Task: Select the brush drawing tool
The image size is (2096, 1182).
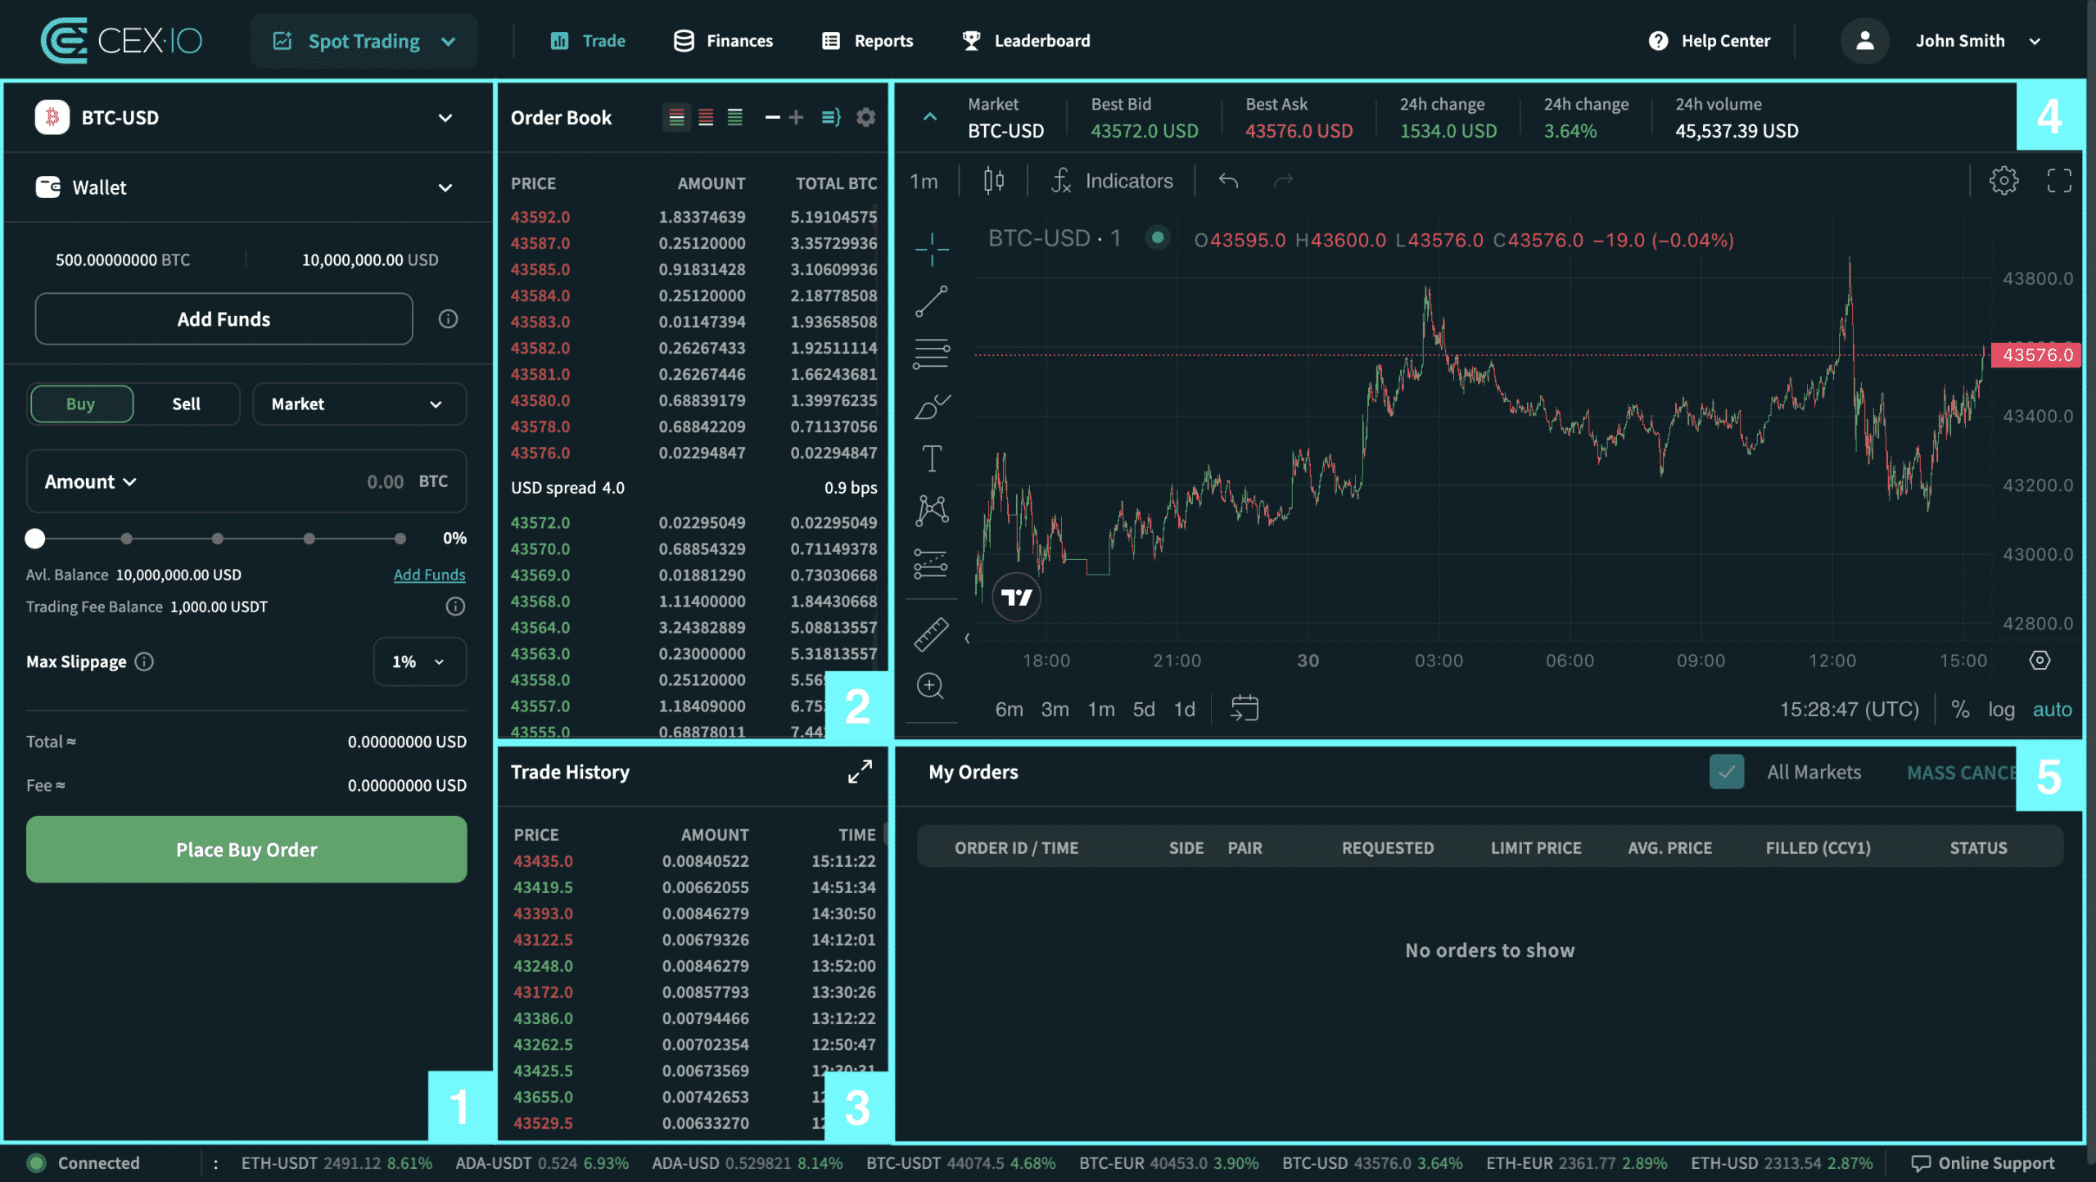Action: click(x=932, y=407)
